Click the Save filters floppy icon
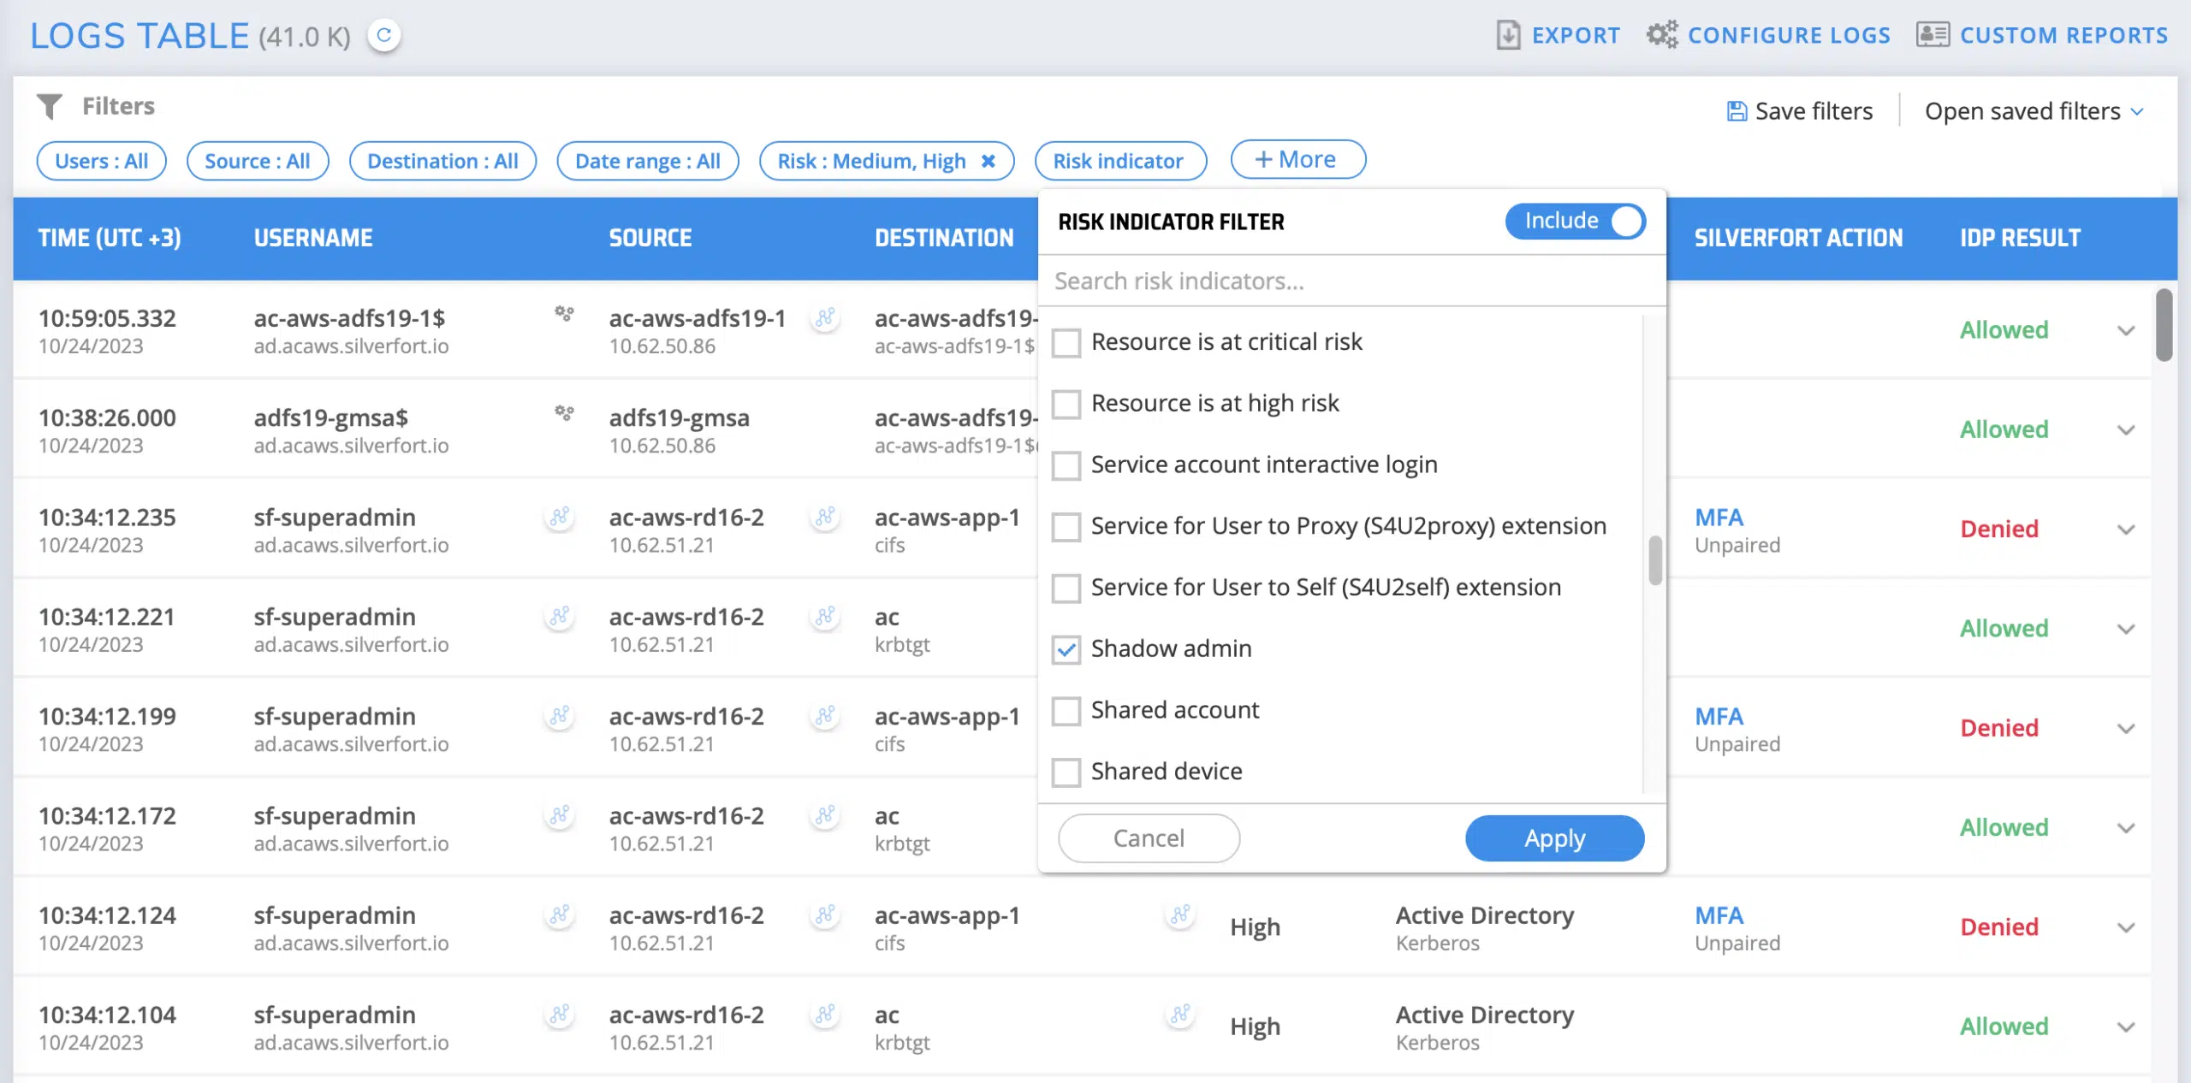This screenshot has height=1083, width=2191. coord(1737,111)
